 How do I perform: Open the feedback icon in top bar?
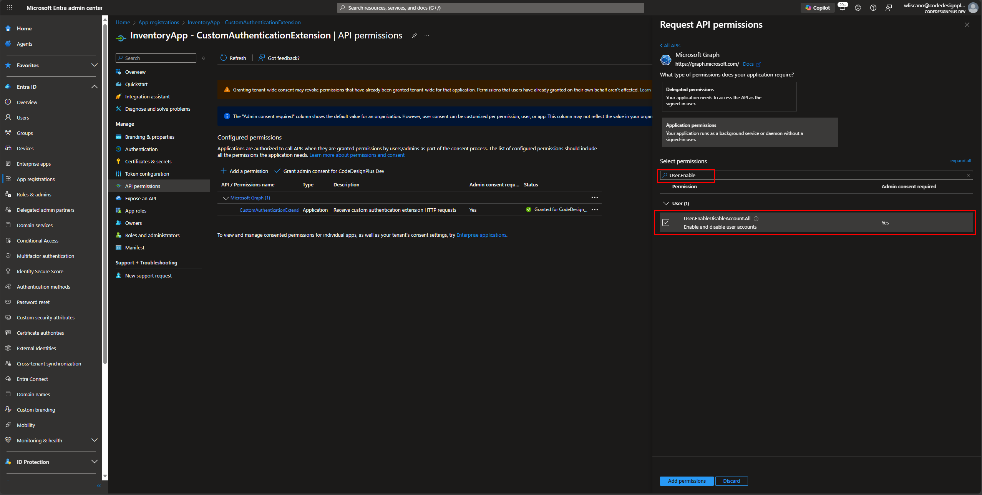[889, 8]
